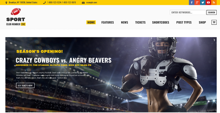Open the Shortcodes menu
Screen dimensions: 220x113
tap(161, 22)
